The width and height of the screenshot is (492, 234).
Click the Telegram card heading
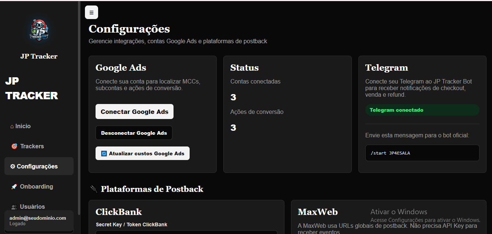(x=387, y=68)
